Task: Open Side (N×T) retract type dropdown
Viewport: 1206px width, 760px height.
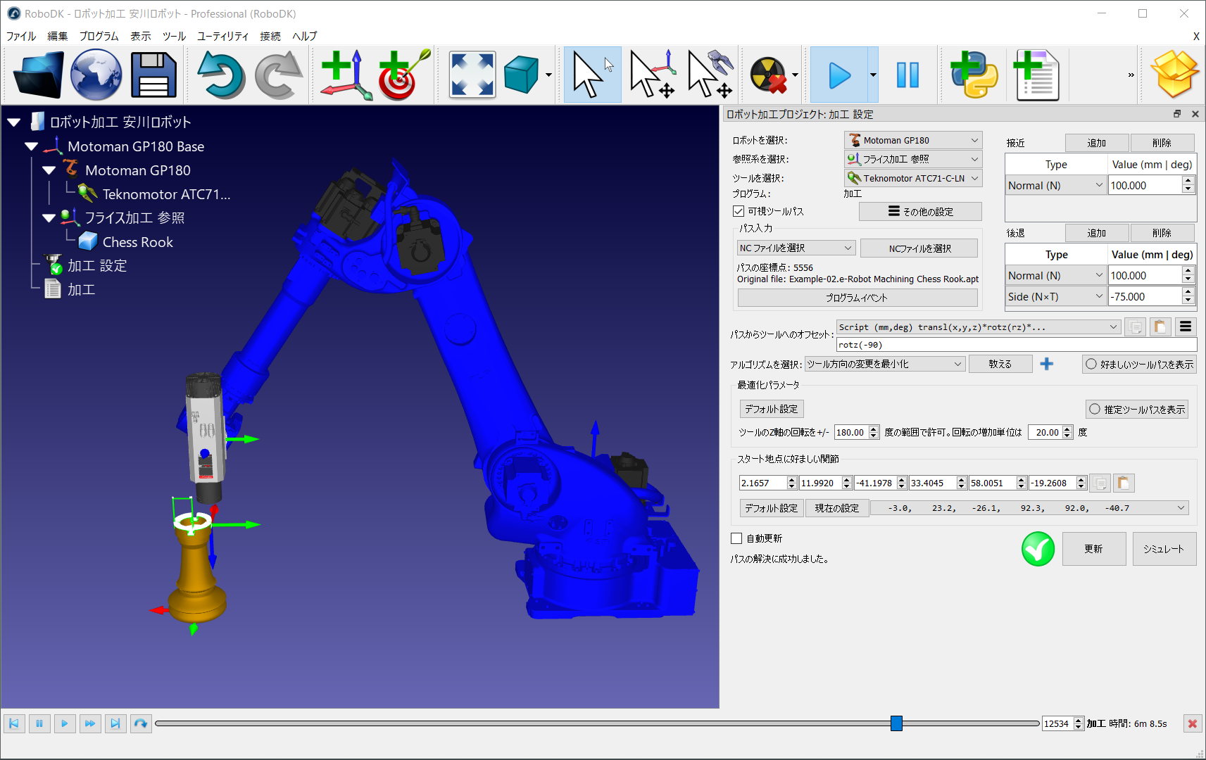Action: (x=1056, y=296)
